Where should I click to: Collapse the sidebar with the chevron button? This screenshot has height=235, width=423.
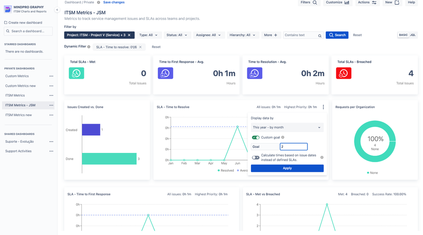tap(57, 10)
